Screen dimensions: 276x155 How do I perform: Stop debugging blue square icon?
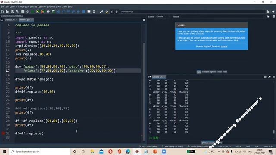pyautogui.click(x=84, y=12)
